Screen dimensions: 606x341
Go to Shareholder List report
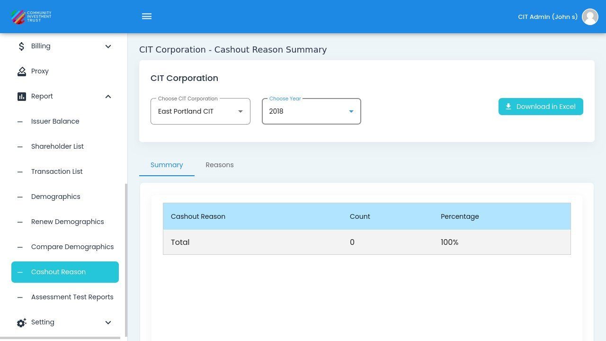click(x=57, y=146)
